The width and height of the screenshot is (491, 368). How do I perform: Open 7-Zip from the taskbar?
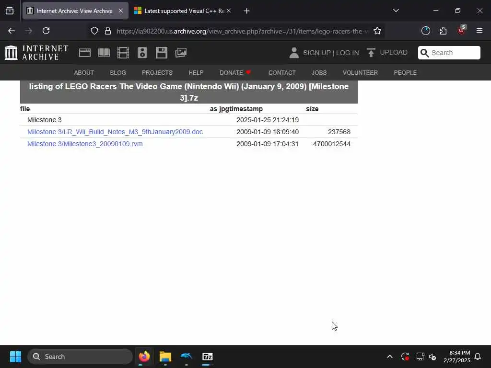(207, 356)
